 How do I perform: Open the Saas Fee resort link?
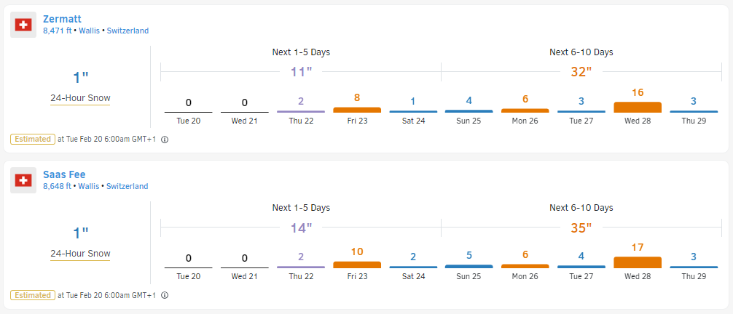tap(63, 174)
